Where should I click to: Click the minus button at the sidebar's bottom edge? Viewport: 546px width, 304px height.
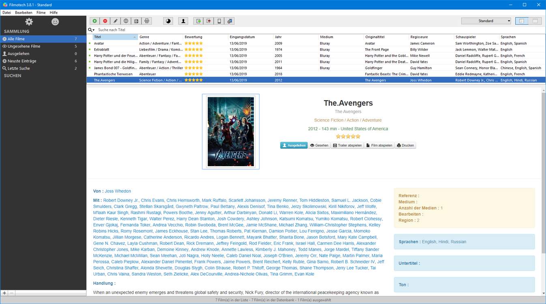pyautogui.click(x=12, y=293)
